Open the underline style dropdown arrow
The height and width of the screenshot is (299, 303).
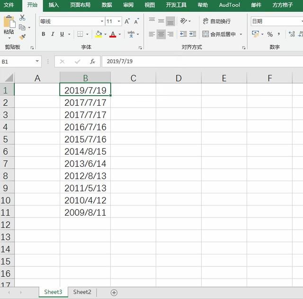69,34
